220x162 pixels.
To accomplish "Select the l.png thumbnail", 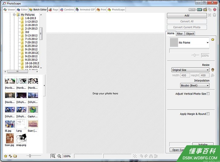I will [x=21, y=124].
